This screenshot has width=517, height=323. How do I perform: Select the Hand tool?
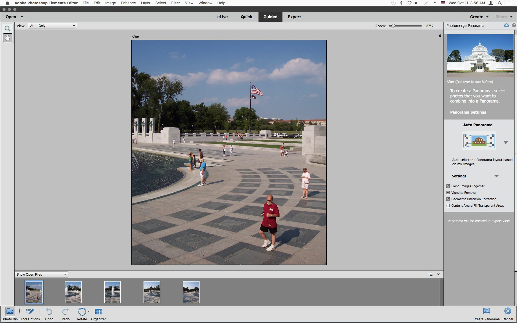pos(8,38)
